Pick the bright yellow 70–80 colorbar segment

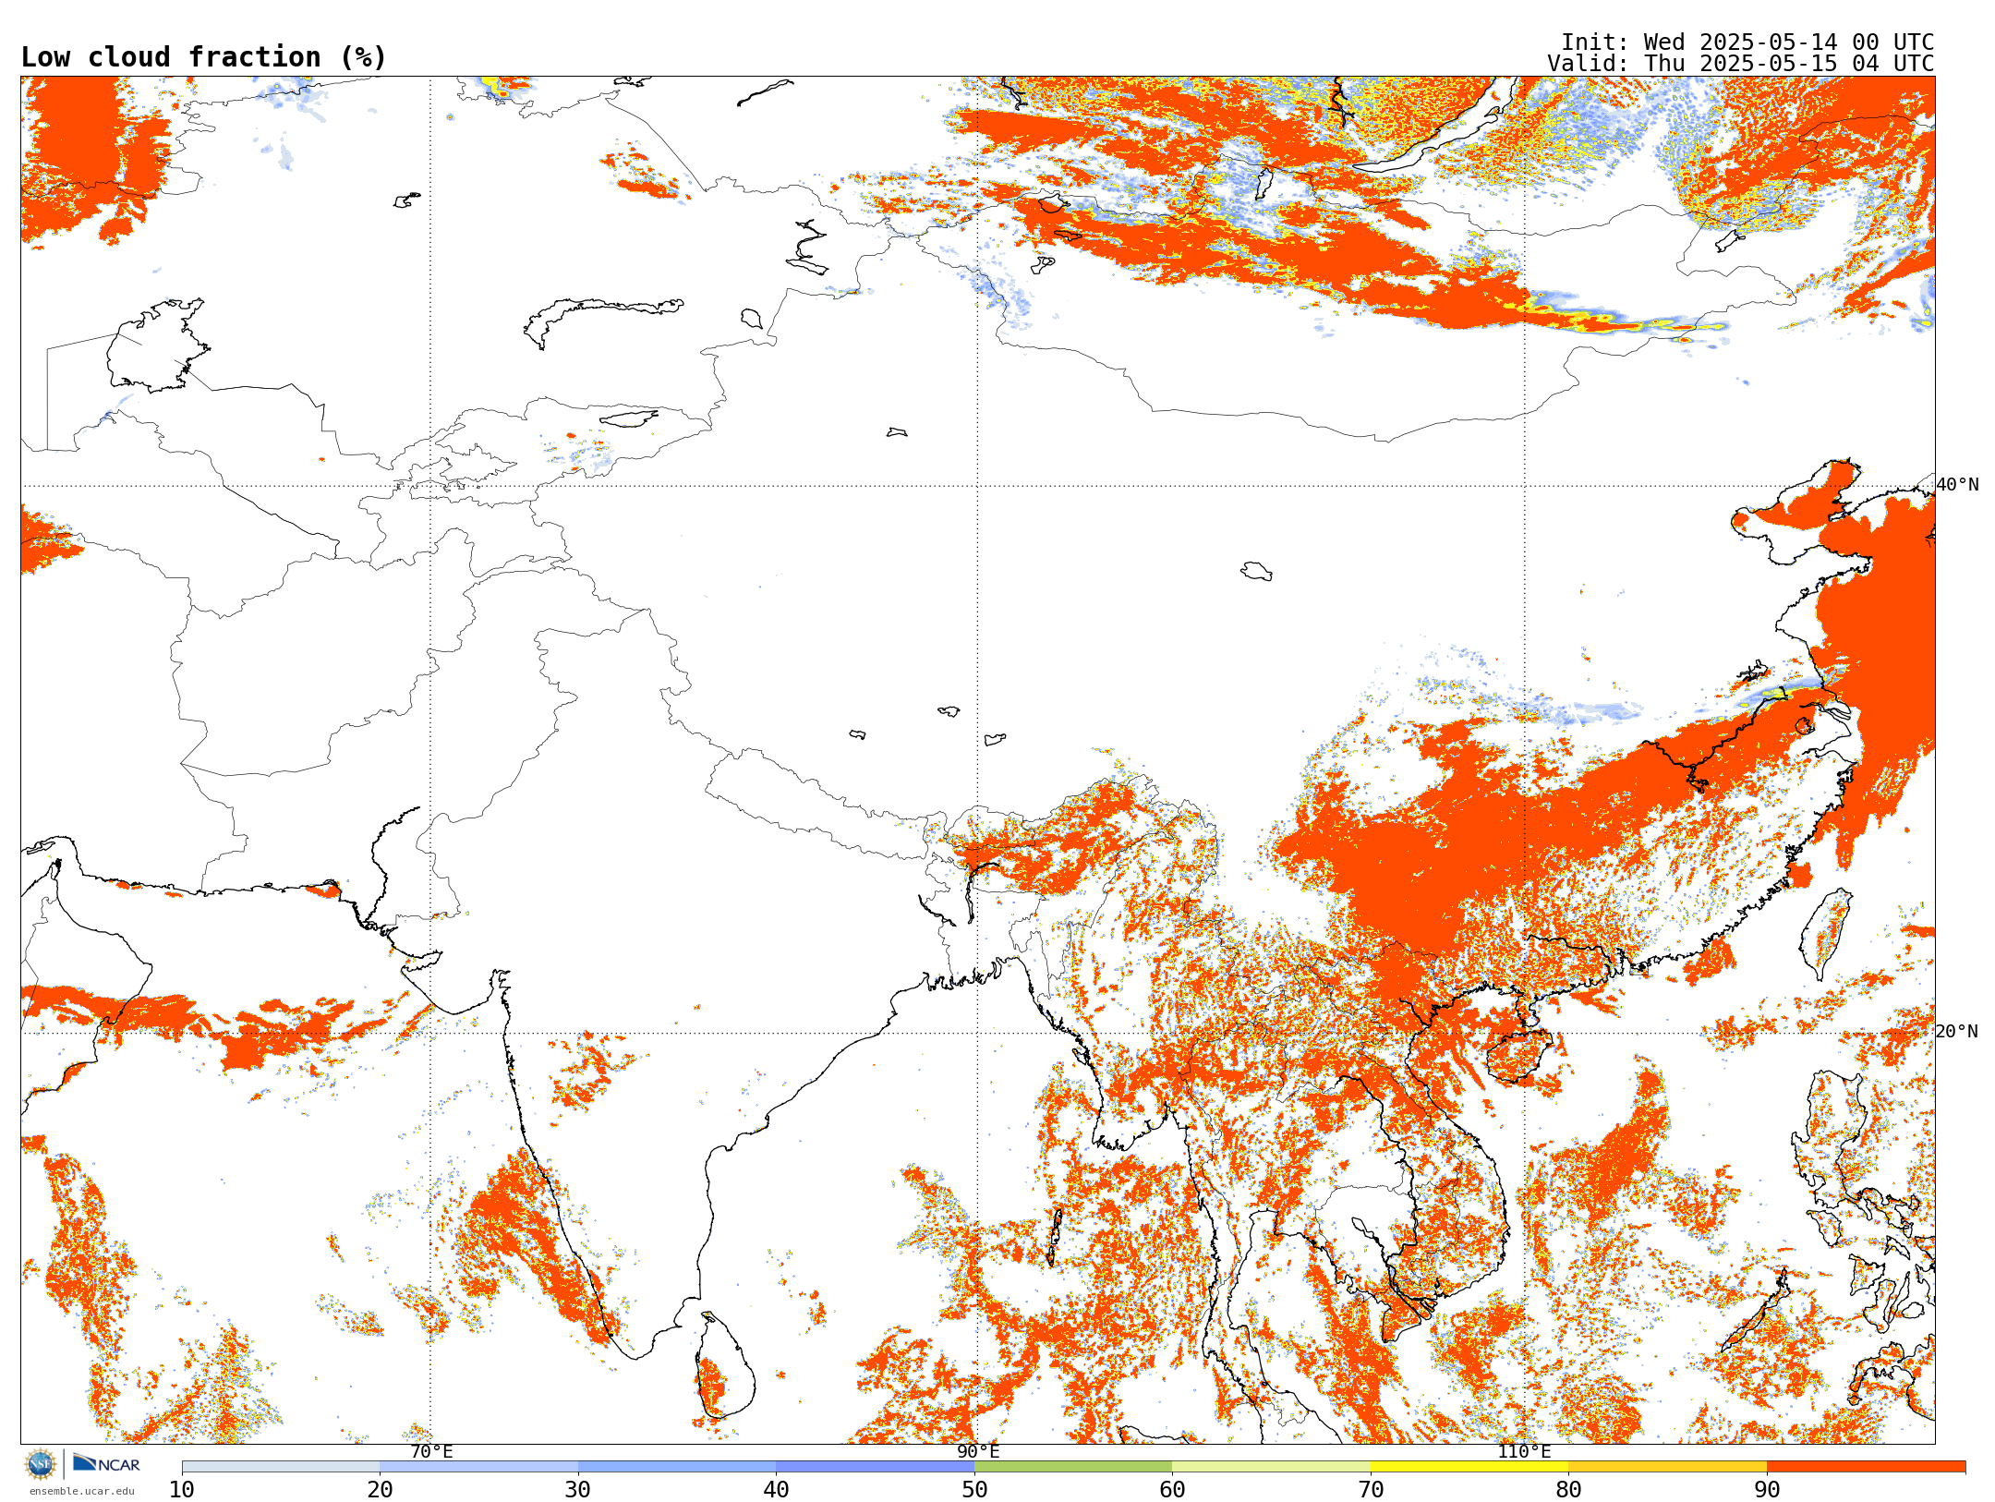[x=1469, y=1467]
